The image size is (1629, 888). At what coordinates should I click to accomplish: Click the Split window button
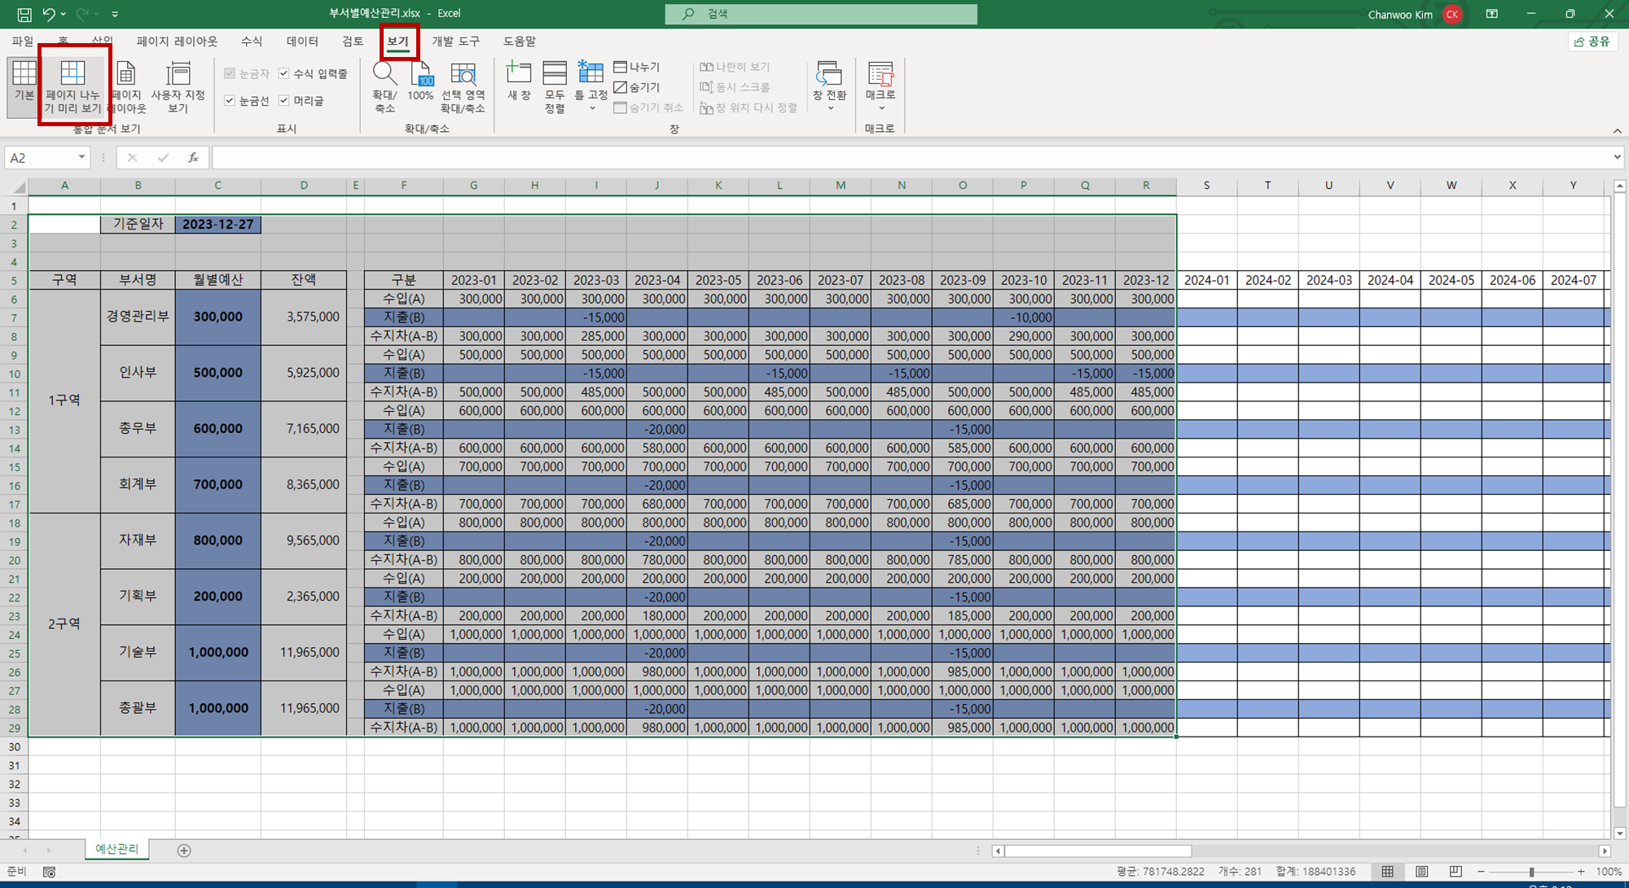tap(636, 67)
